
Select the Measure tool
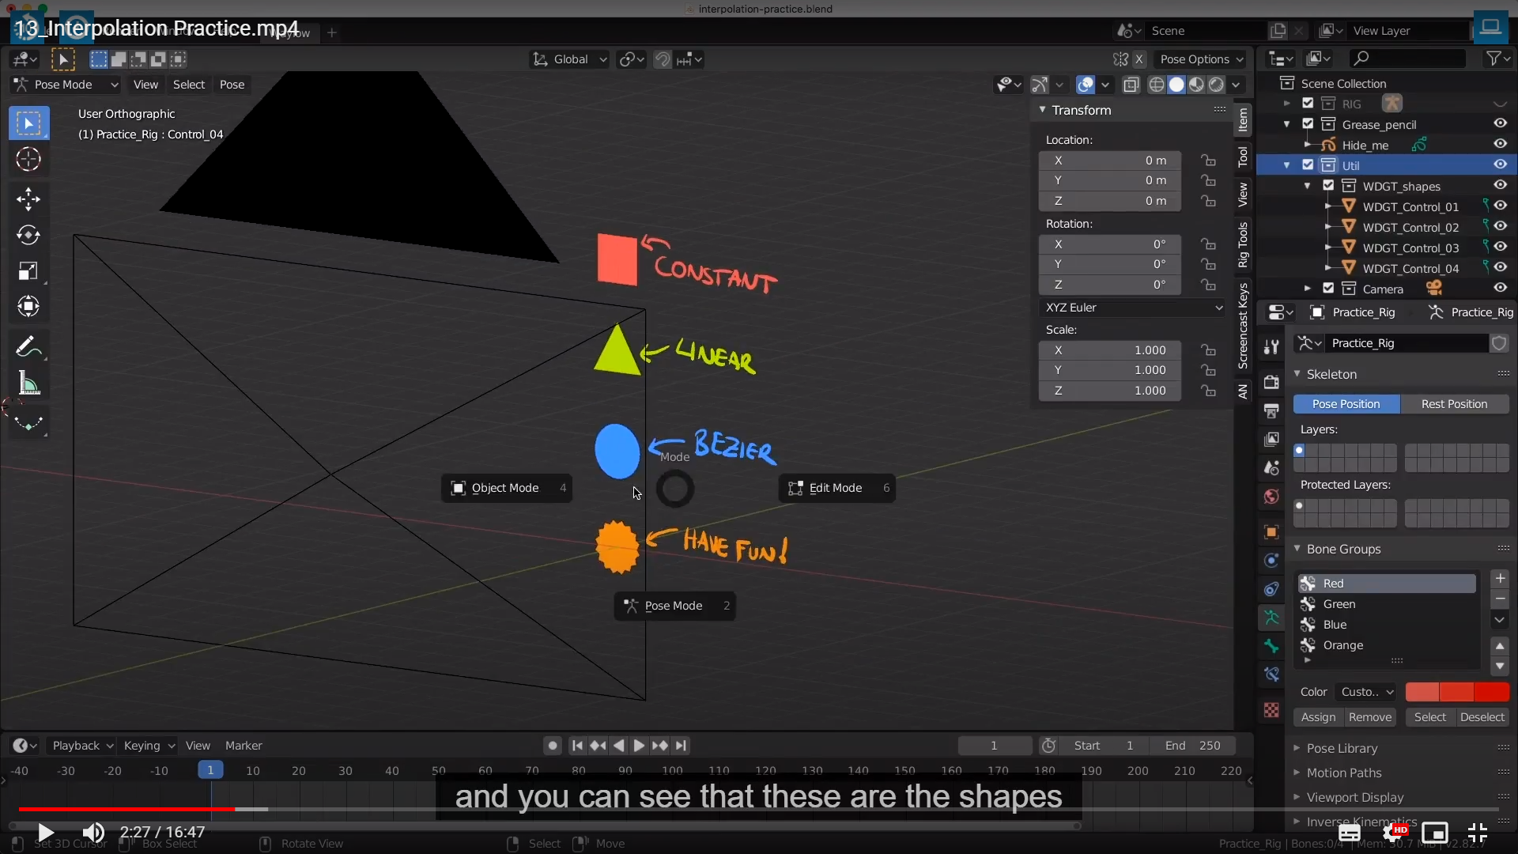tap(28, 384)
